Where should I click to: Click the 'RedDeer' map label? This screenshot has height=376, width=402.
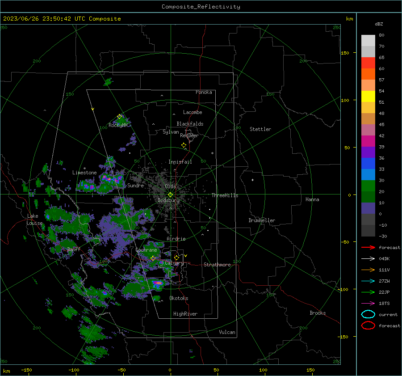189,135
